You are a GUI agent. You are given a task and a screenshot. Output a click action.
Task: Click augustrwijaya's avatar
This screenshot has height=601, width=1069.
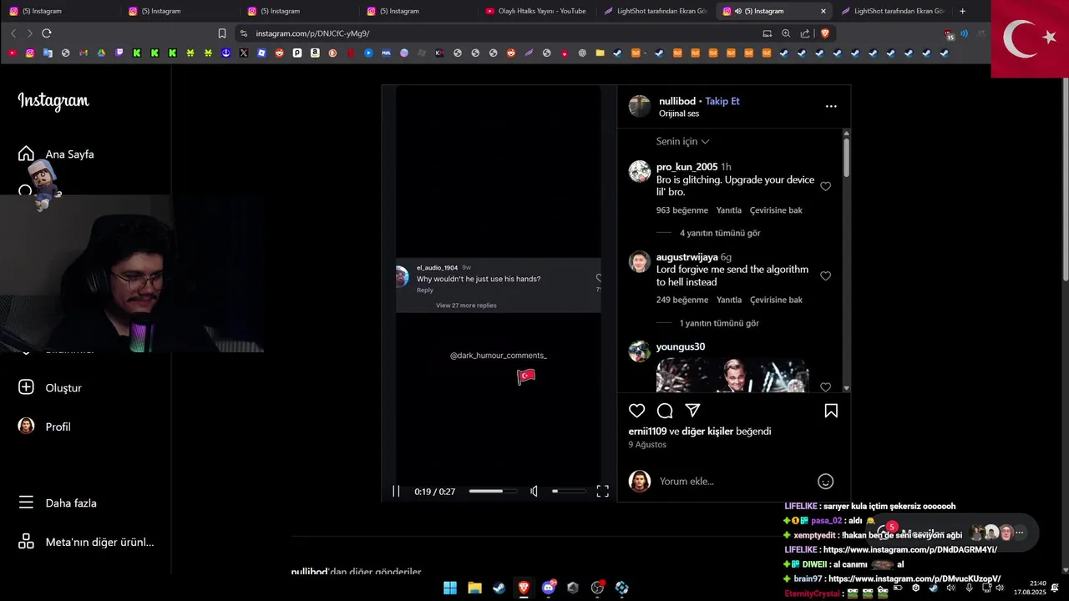point(640,262)
